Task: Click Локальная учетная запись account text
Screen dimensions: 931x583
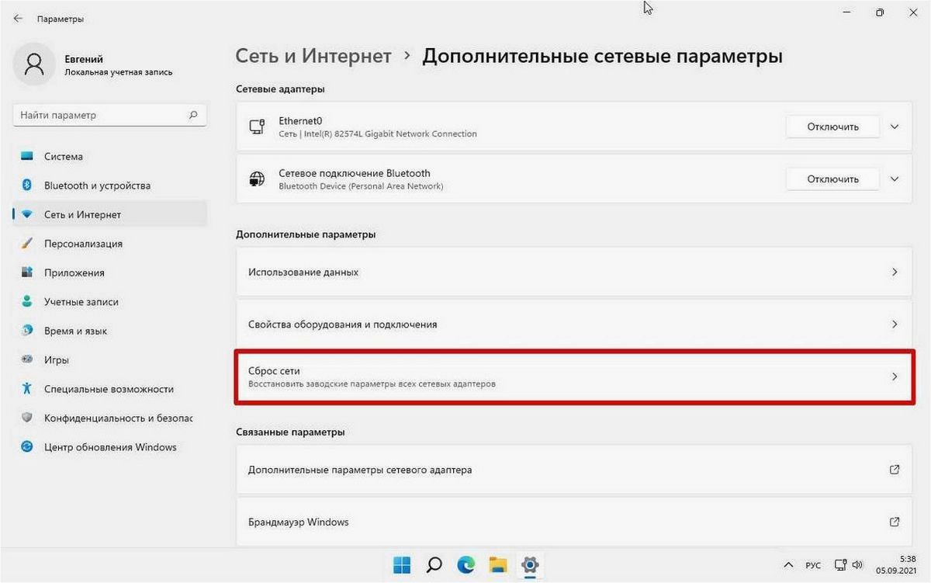Action: tap(119, 72)
